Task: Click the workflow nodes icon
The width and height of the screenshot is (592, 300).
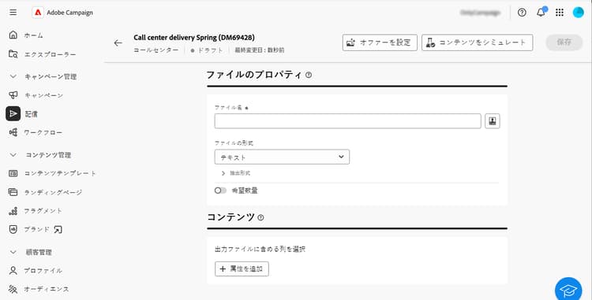Action: click(13, 132)
